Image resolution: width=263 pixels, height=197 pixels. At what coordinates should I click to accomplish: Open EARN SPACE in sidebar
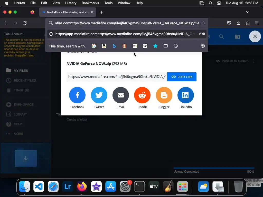(x=20, y=105)
